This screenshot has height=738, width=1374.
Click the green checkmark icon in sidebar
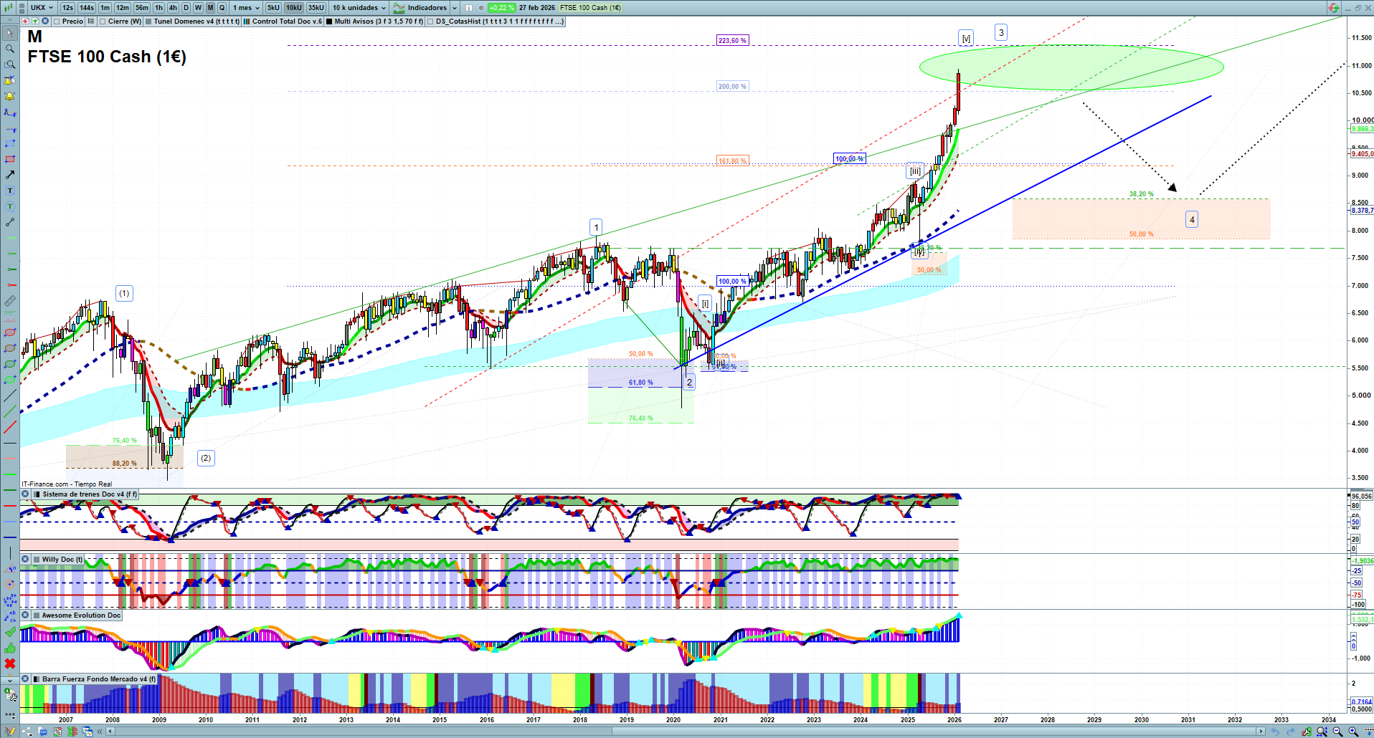tap(10, 632)
